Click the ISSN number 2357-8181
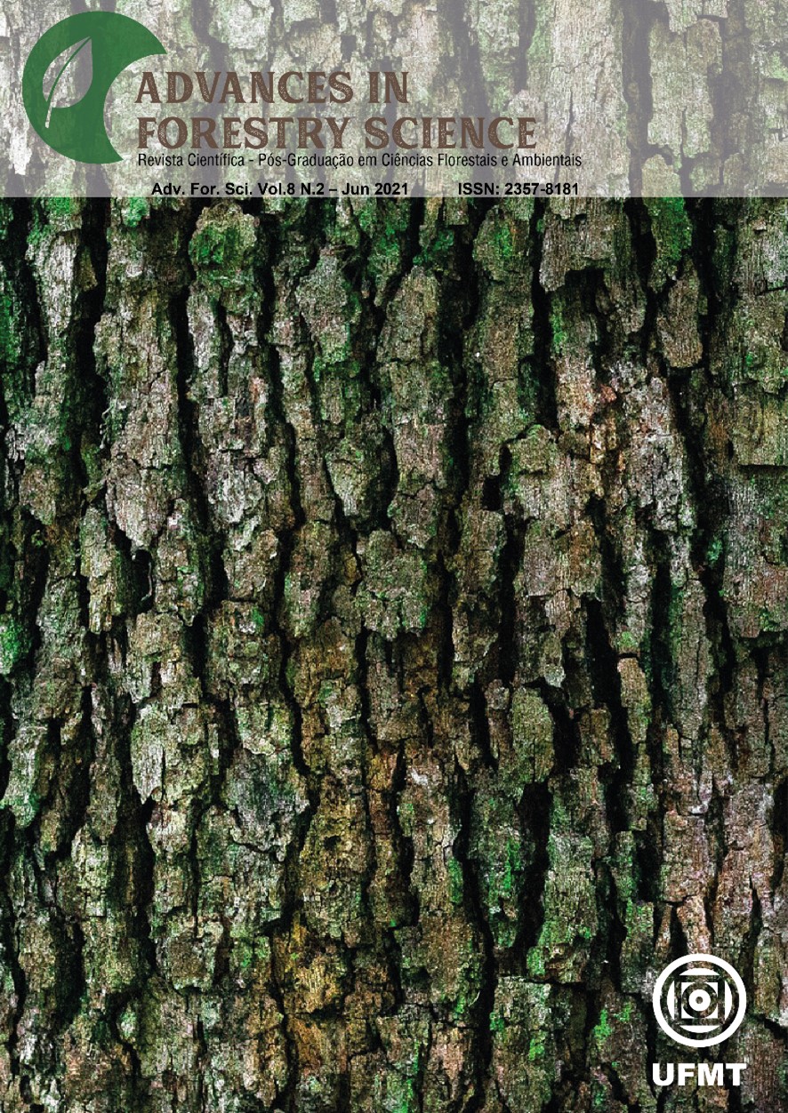 pos(542,190)
